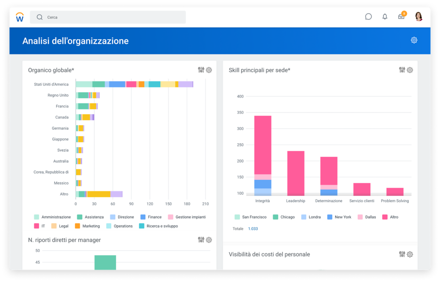The height and width of the screenshot is (282, 440).
Task: Open gear settings for Visibilità dei costi panel
Action: [x=410, y=254]
